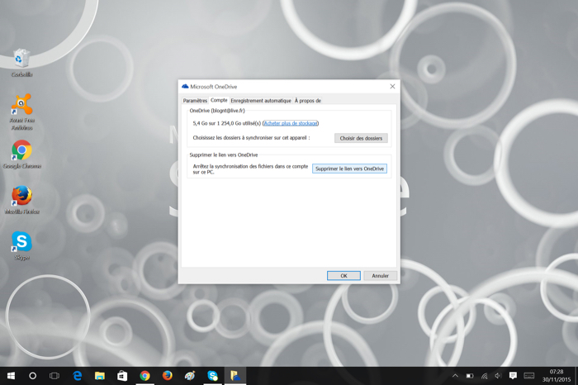Launch Avast Free Antivirus desktop shortcut

21,106
